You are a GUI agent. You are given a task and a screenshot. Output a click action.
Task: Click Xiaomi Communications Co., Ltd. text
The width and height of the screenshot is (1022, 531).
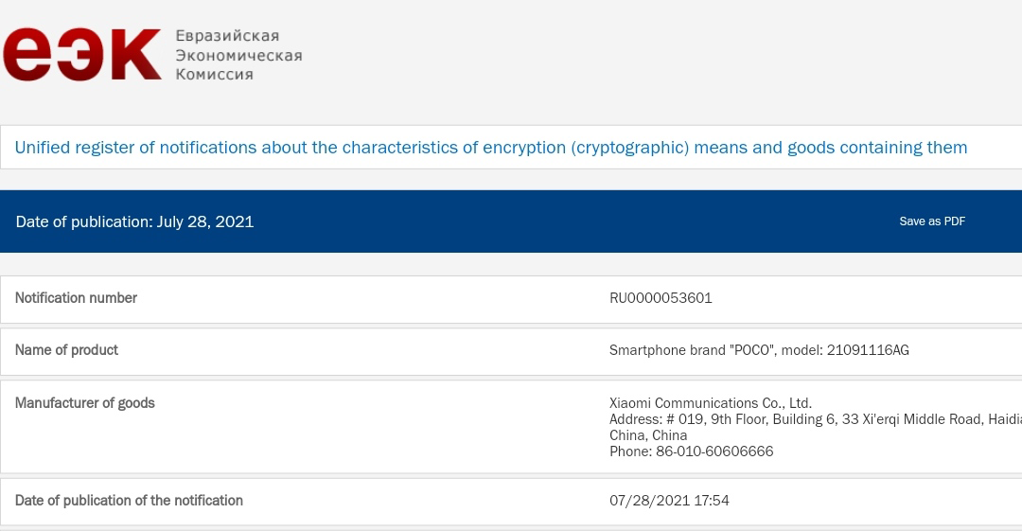pyautogui.click(x=711, y=403)
